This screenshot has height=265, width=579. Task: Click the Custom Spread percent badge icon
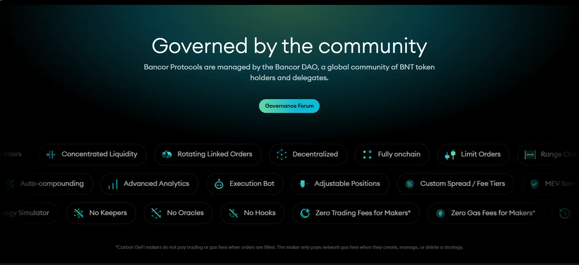coord(409,184)
